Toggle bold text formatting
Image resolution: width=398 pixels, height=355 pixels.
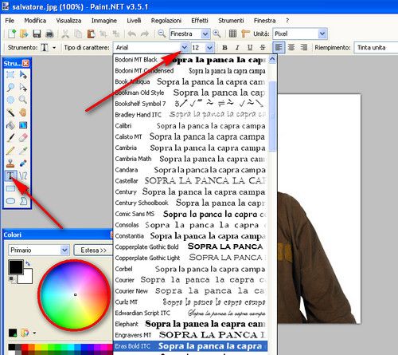[x=224, y=48]
